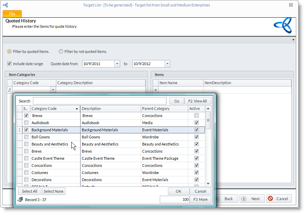Collapse the panel using small top-right arrow

[x=293, y=40]
